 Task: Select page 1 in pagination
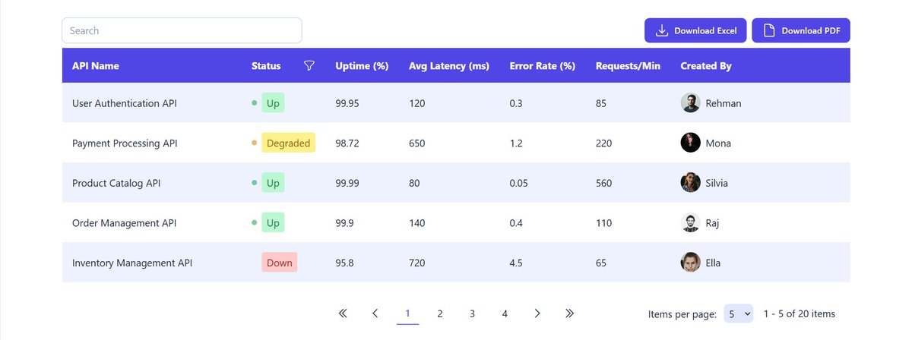coord(407,313)
